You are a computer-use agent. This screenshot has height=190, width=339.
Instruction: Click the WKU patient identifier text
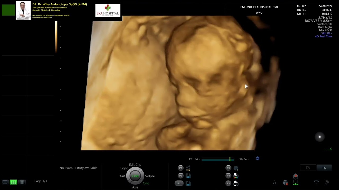[259, 13]
